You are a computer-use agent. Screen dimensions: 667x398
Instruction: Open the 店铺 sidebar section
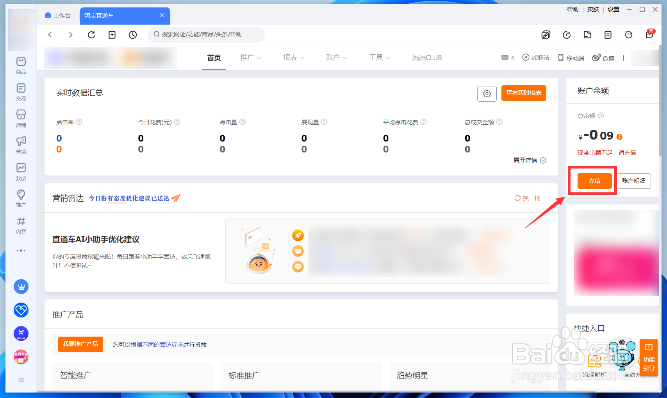(x=21, y=118)
